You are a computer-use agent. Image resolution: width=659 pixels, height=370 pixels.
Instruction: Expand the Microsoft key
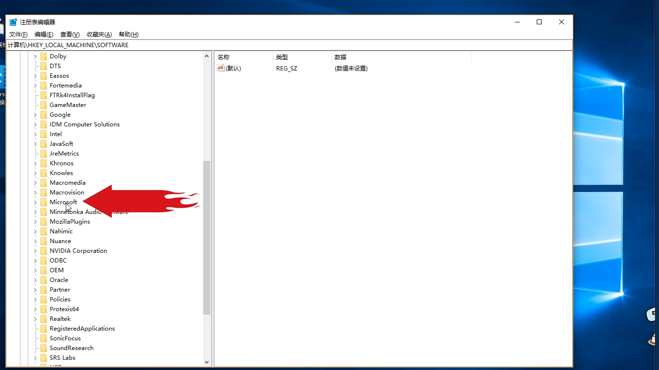tap(35, 202)
